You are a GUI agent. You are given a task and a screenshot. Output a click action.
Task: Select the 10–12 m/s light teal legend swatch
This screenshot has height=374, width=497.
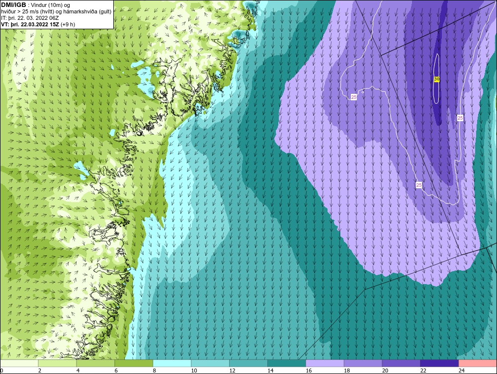point(210,363)
